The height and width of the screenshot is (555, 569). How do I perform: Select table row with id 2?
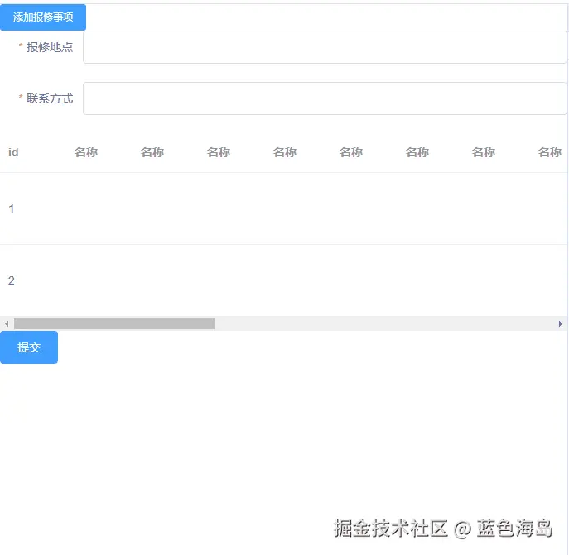pos(283,280)
